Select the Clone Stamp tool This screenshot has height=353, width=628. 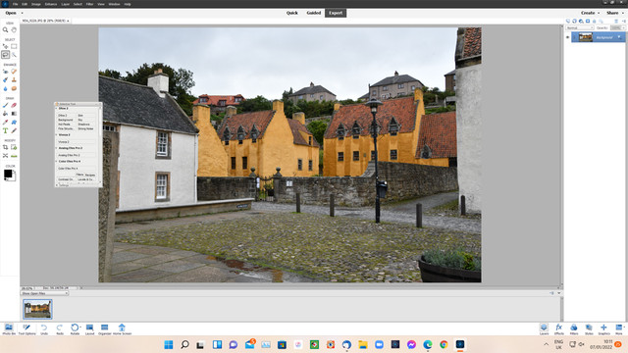14,79
